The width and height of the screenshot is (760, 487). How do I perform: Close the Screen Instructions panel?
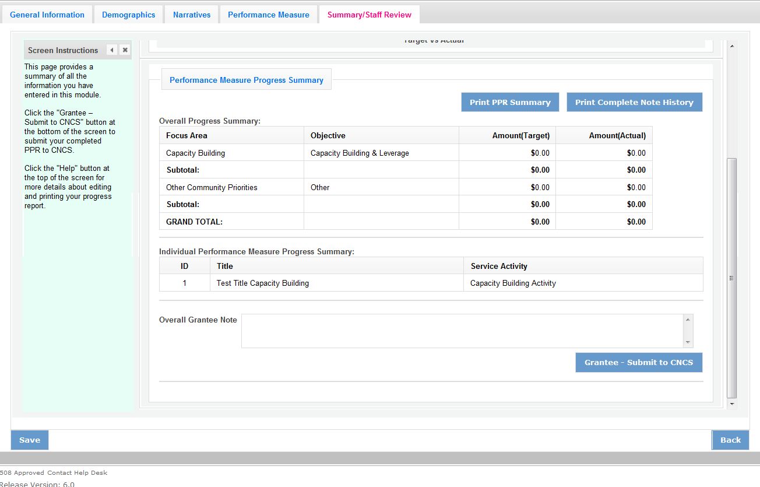pyautogui.click(x=125, y=50)
